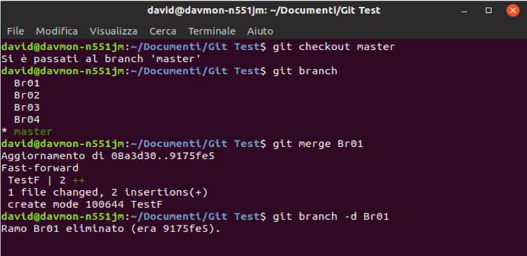
Task: Close the terminal with the orange X
Action: pyautogui.click(x=512, y=10)
